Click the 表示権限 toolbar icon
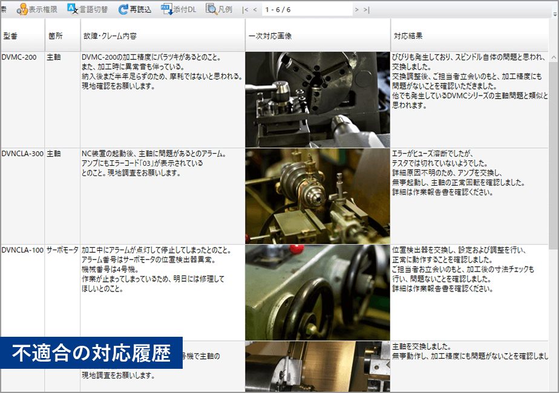 tap(22, 9)
